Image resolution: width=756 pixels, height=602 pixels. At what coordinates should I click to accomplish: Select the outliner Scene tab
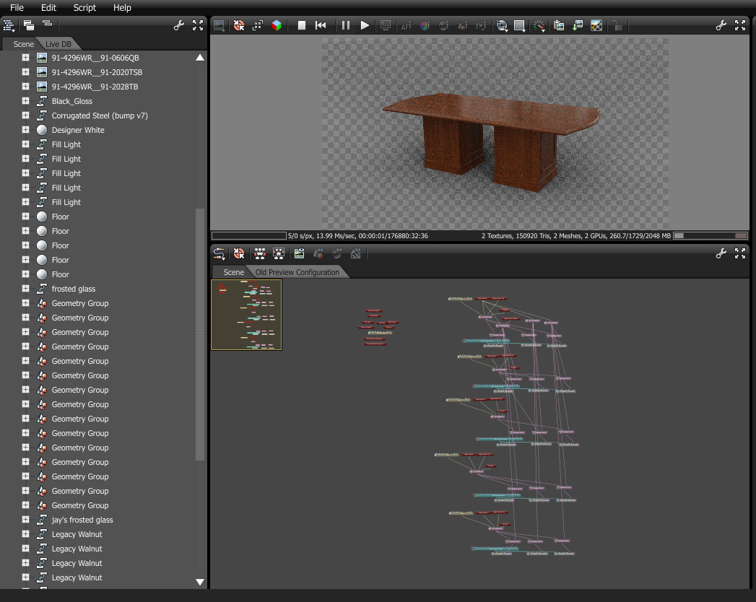tap(23, 44)
